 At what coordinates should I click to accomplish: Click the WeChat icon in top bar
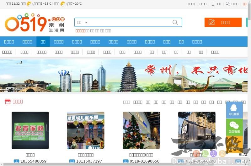tap(228, 4)
